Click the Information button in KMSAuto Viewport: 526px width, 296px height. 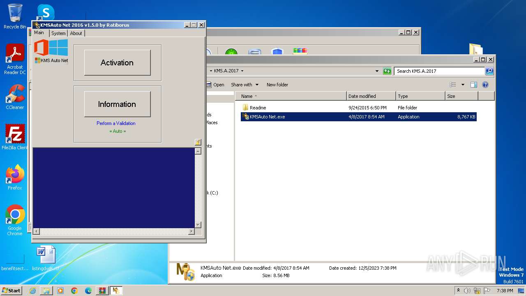click(117, 104)
